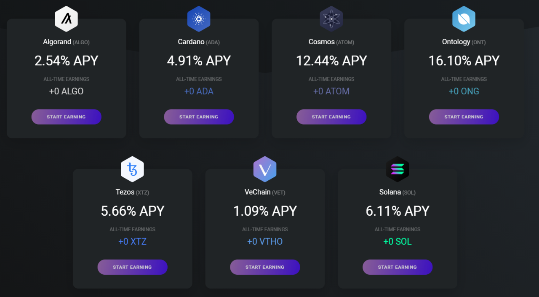This screenshot has width=539, height=297.
Task: Click the Ontology 16.10% APY text
Action: 464,61
